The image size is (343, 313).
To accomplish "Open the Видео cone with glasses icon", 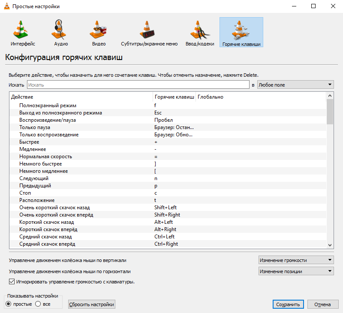I will (x=98, y=30).
